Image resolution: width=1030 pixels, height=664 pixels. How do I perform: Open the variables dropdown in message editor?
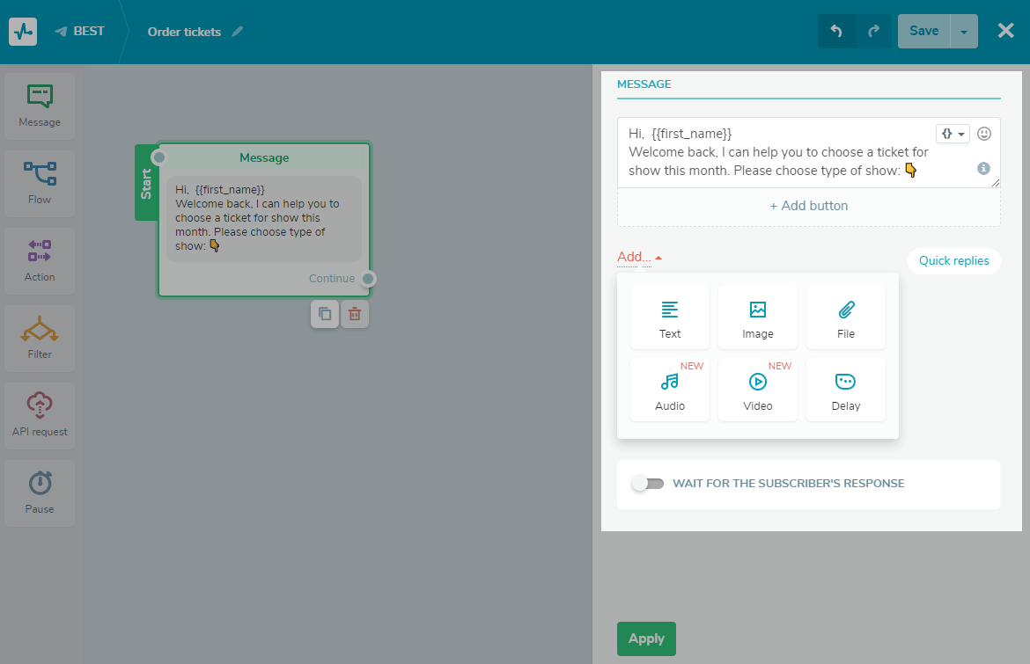coord(953,134)
